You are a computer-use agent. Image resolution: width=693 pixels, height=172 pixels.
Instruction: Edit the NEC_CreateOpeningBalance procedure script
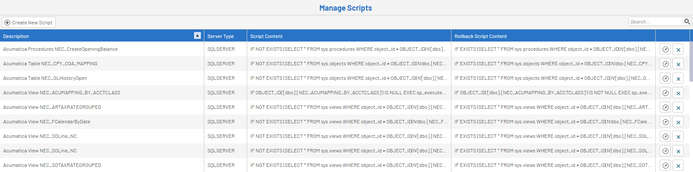pyautogui.click(x=665, y=50)
